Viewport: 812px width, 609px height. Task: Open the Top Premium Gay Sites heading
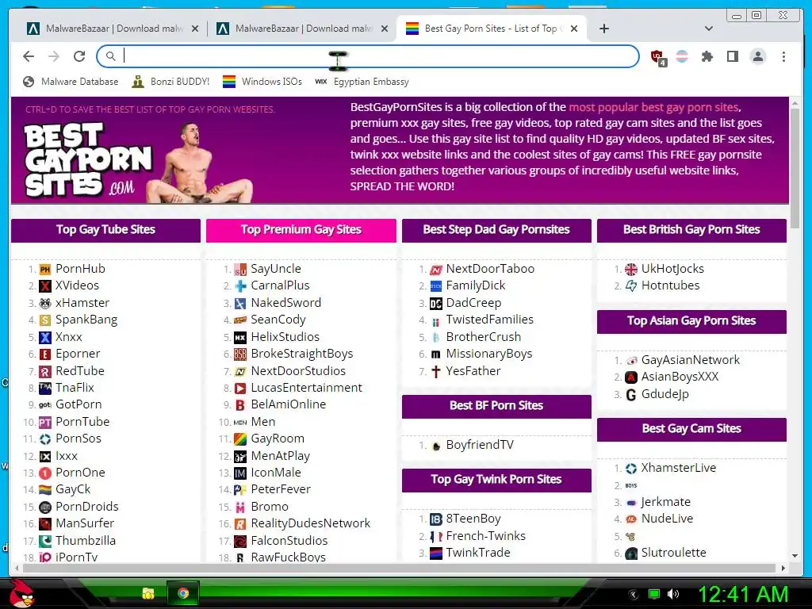301,229
